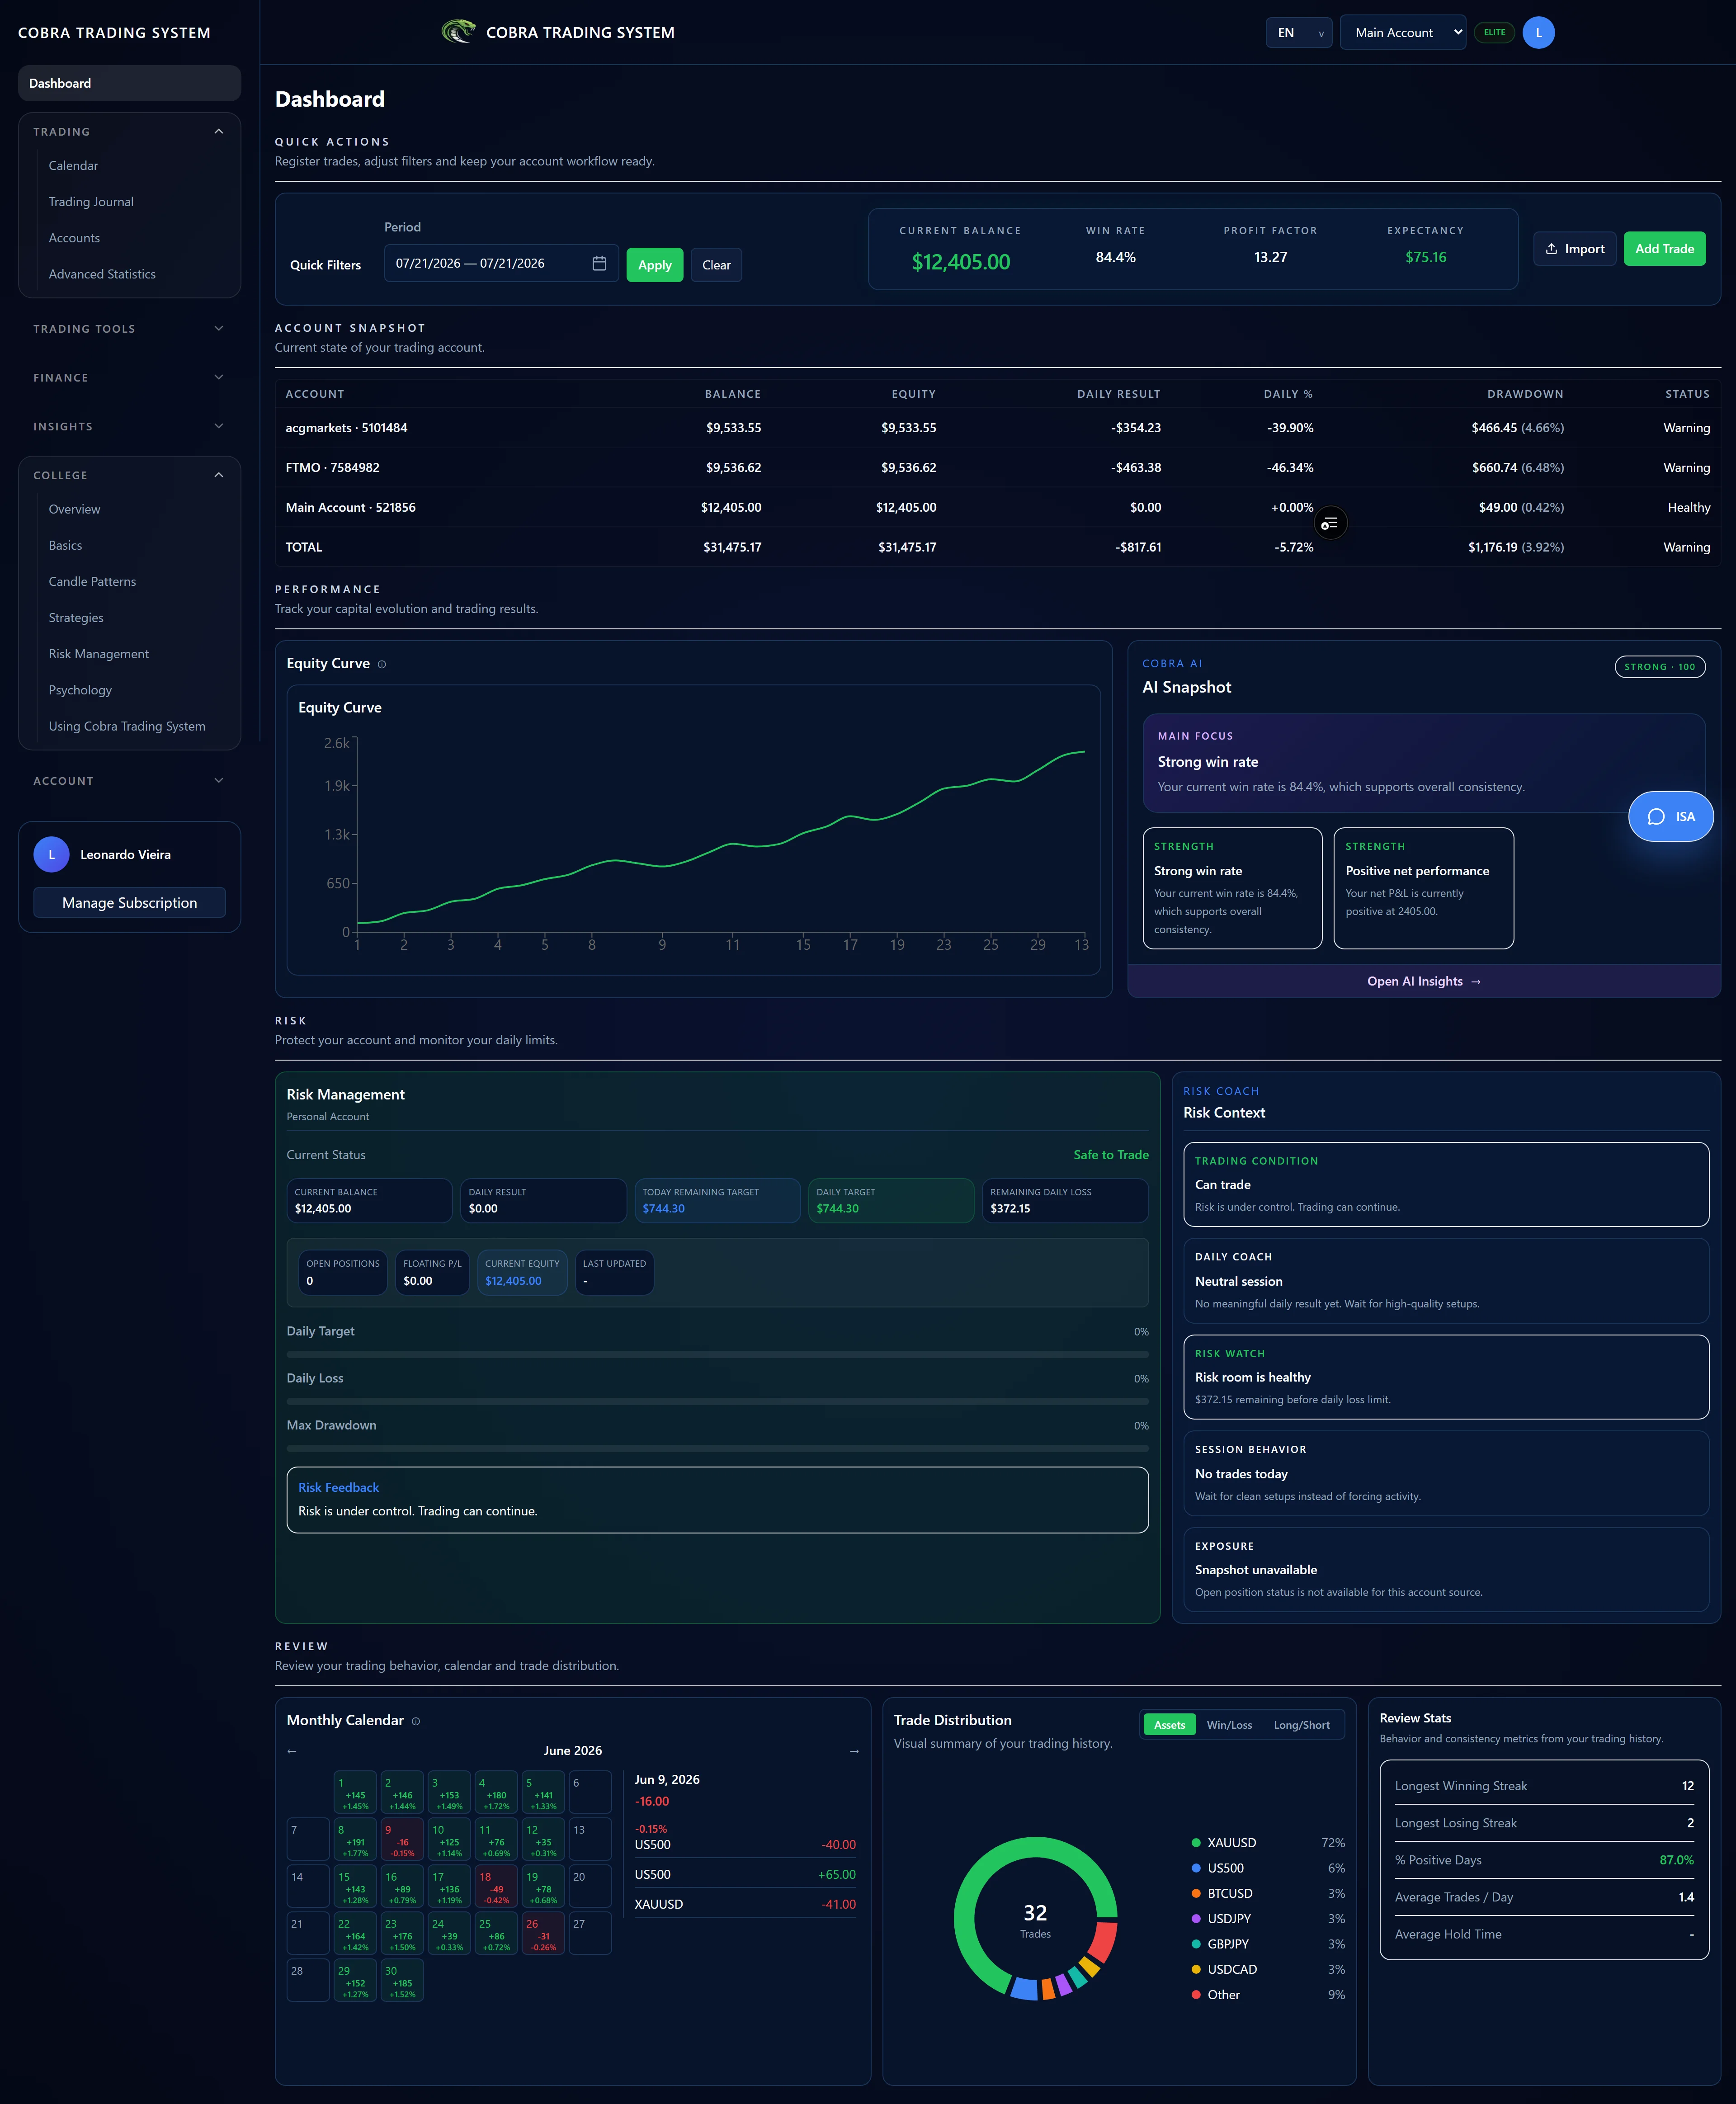Open Dashboard in the sidebar
The width and height of the screenshot is (1736, 2104).
coord(129,83)
